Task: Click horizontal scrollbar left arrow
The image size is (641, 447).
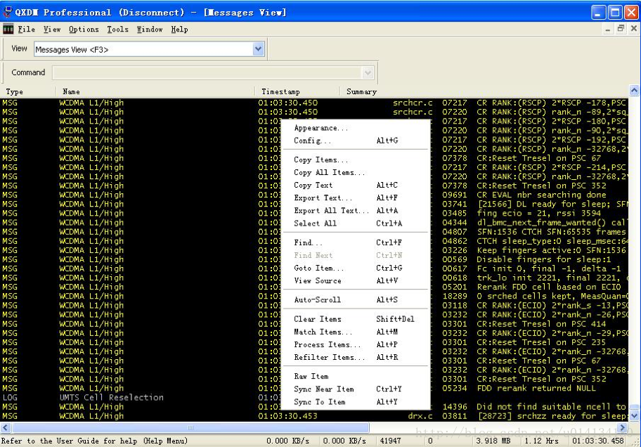Action: click(6, 428)
